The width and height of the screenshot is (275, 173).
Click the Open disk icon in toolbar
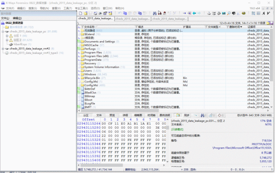[209, 13]
